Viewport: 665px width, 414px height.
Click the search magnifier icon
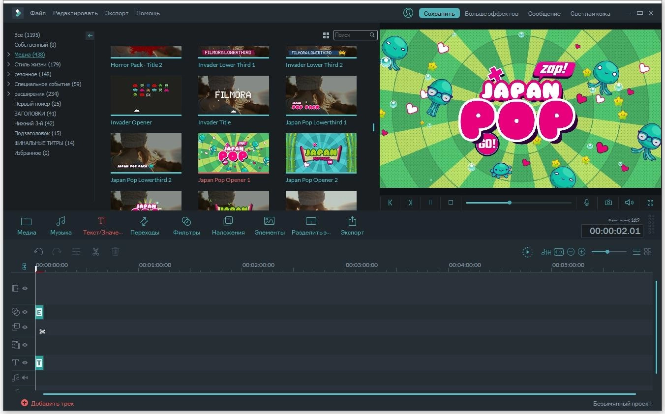pos(372,35)
